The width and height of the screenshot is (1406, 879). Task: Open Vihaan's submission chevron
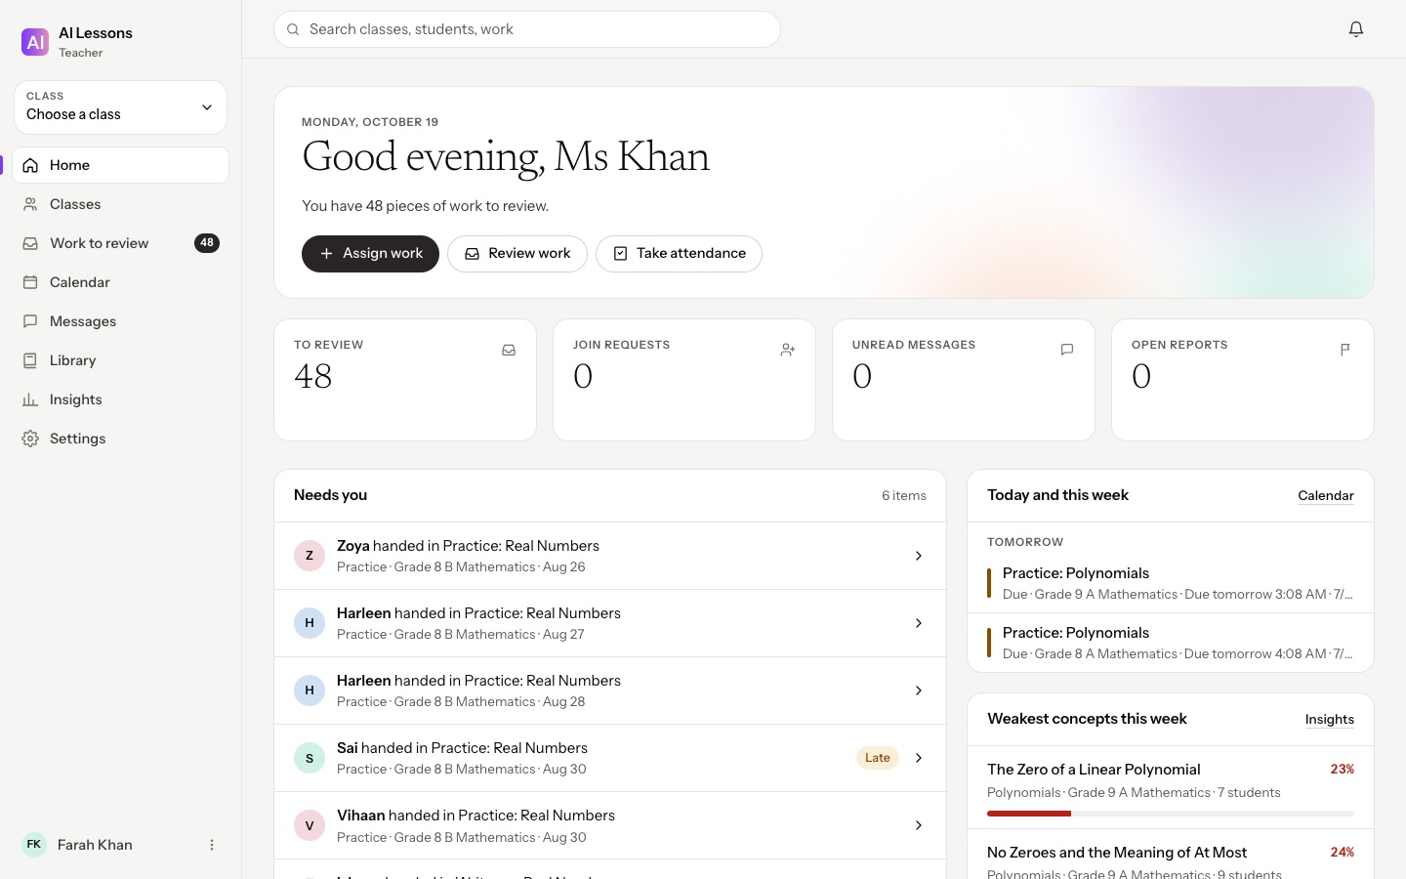[x=919, y=825]
